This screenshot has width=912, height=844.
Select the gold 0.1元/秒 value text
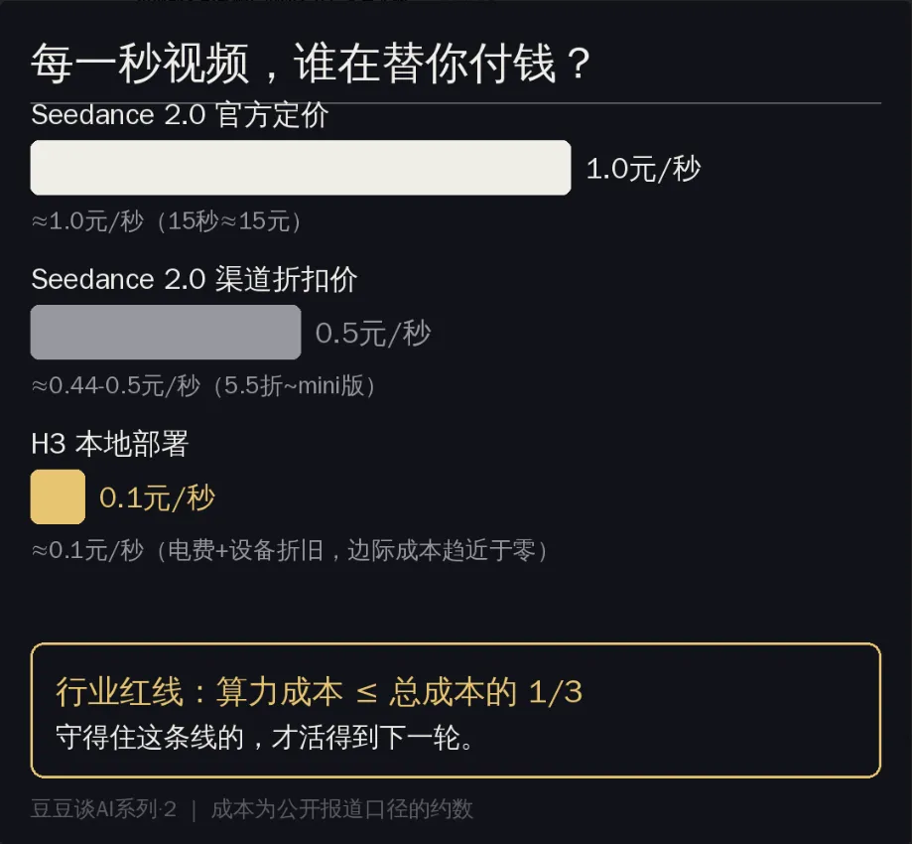(157, 498)
